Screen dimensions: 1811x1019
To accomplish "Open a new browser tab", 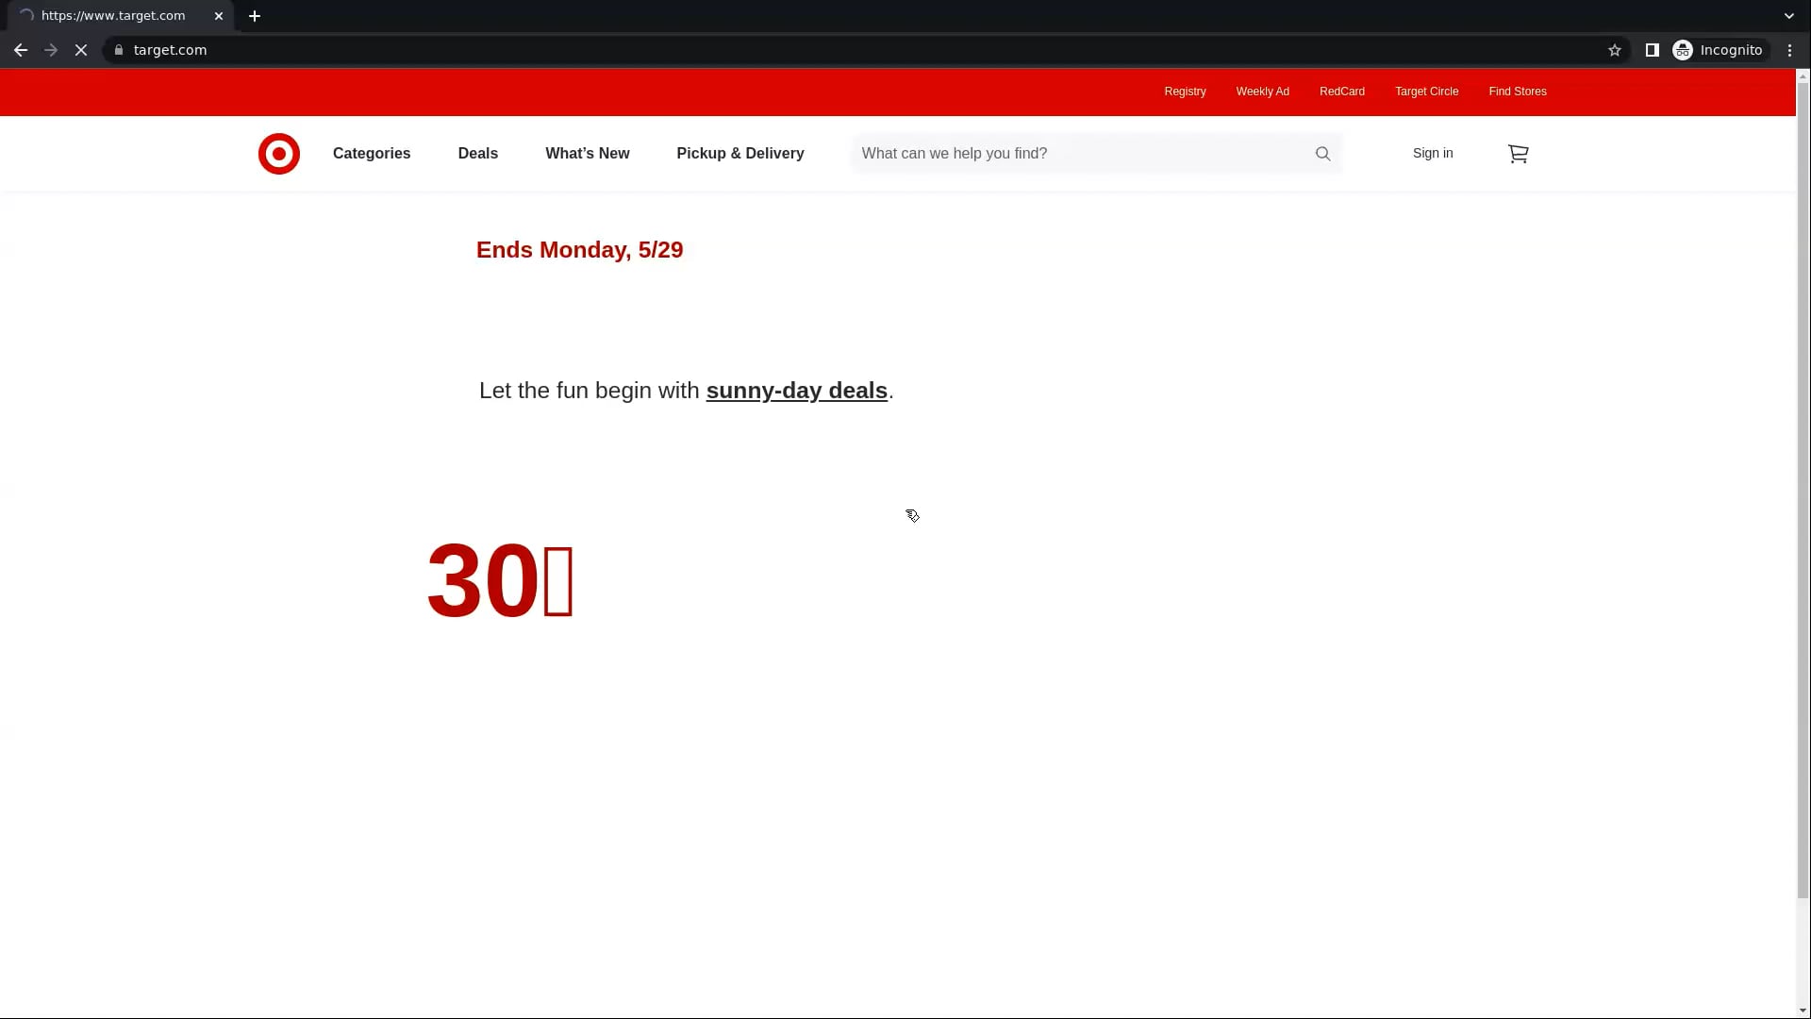I will click(x=255, y=15).
